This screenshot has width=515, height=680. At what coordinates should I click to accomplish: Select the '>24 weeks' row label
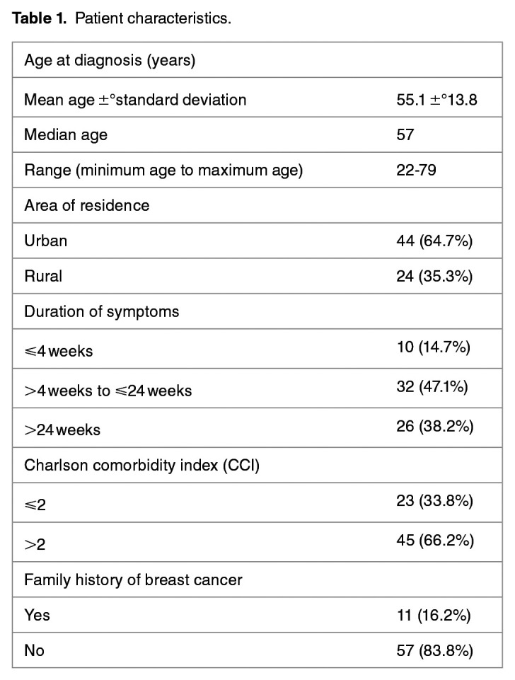tap(62, 430)
